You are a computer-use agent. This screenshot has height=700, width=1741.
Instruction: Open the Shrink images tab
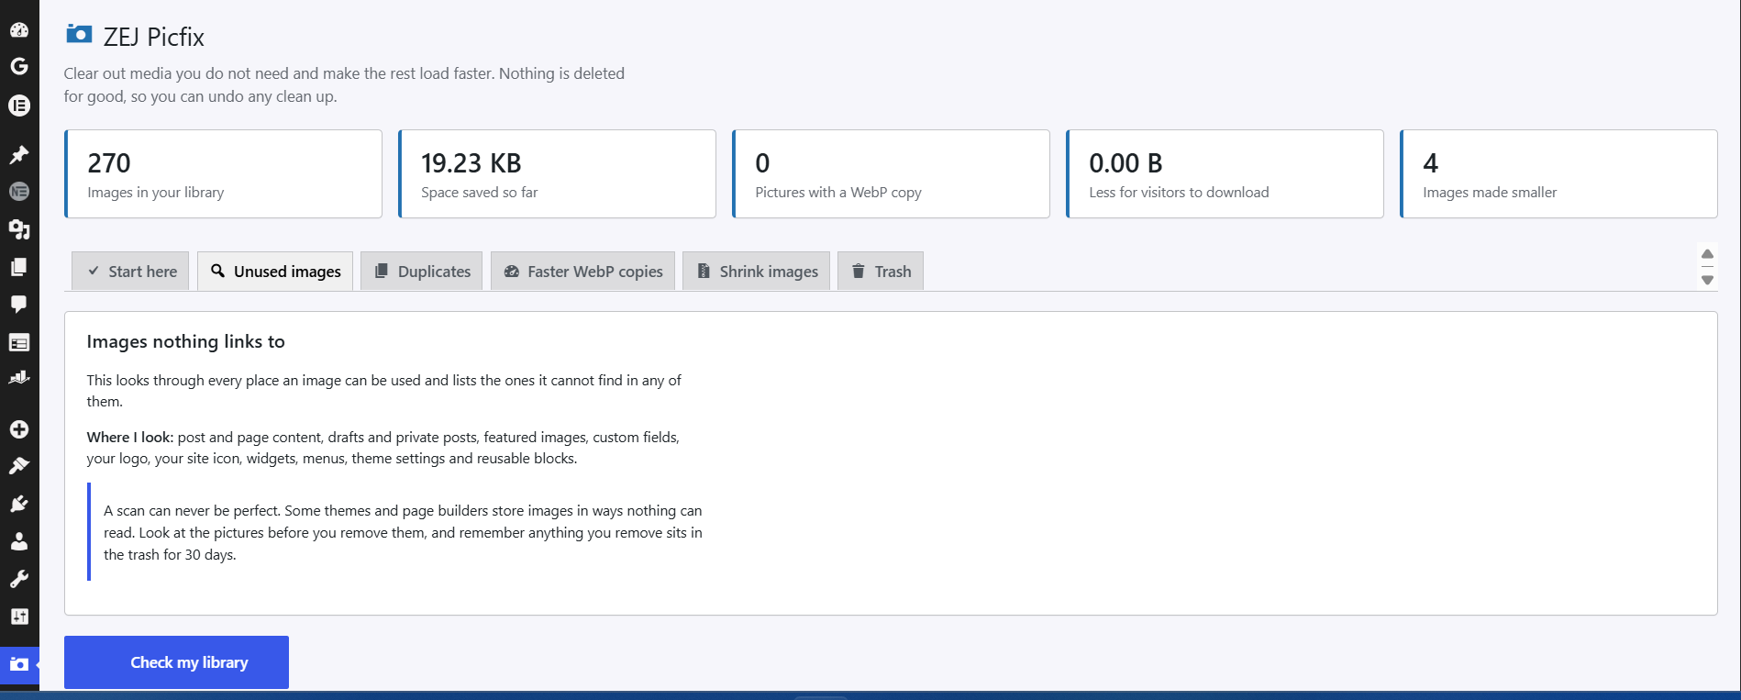756,272
